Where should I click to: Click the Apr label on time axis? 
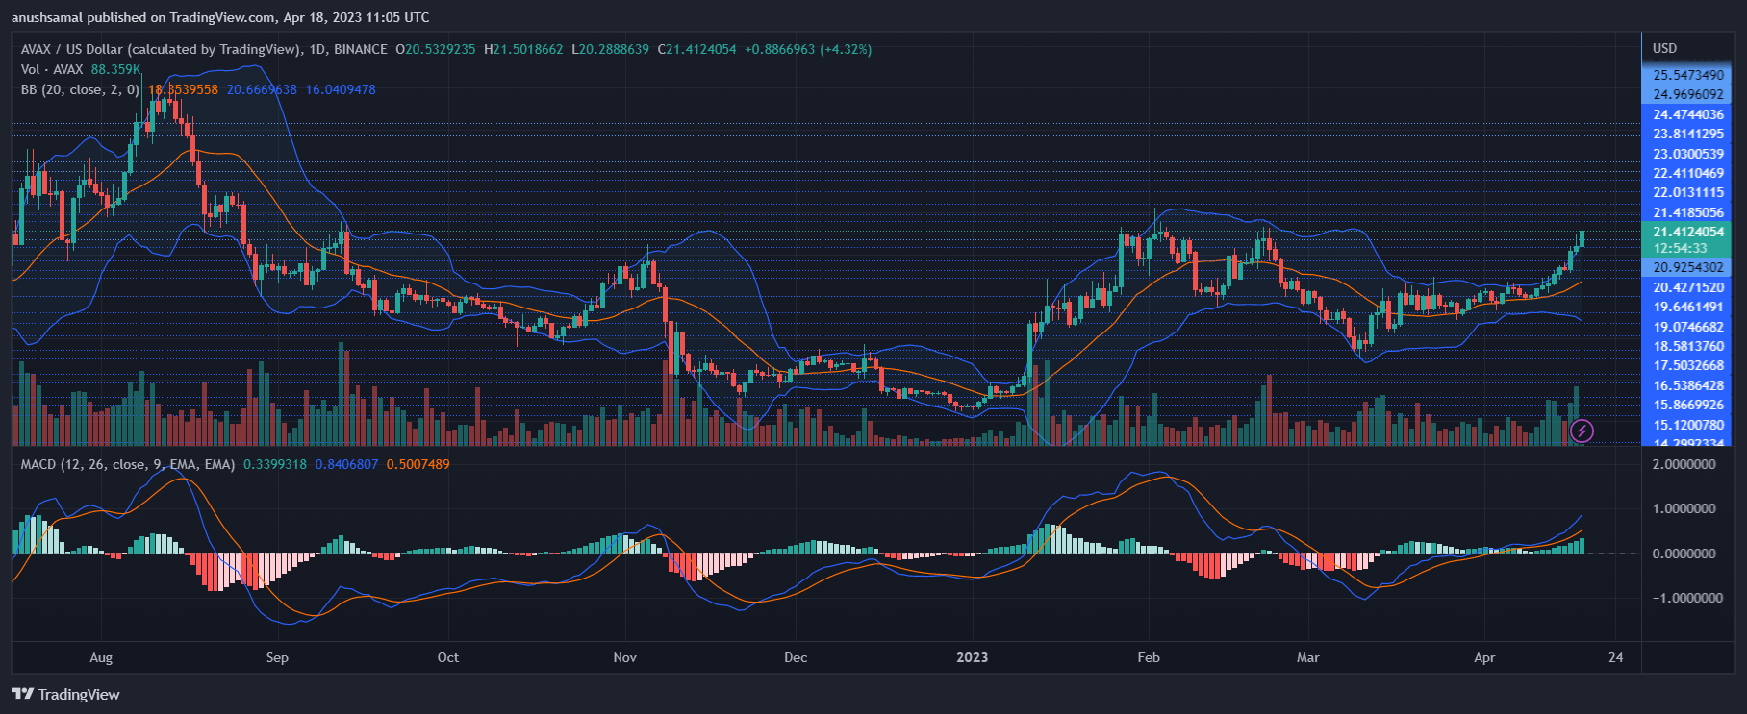click(x=1485, y=658)
